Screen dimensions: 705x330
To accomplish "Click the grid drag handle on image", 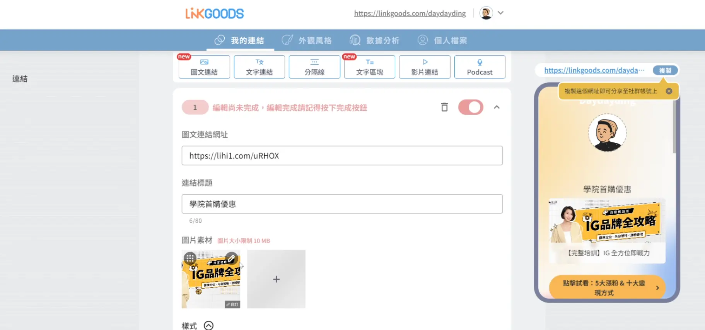I will pos(190,258).
